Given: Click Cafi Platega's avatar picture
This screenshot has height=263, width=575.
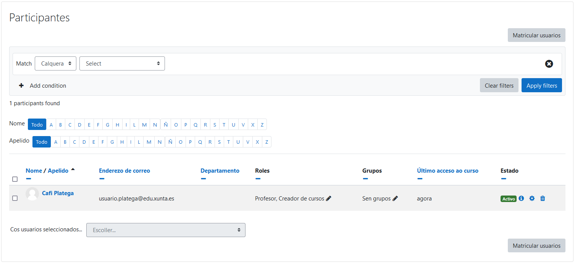Looking at the screenshot, I should pos(32,194).
